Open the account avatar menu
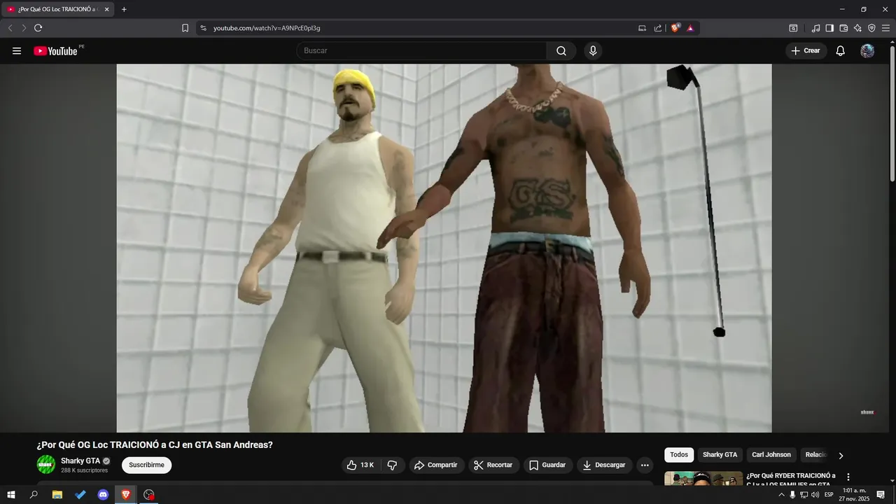This screenshot has height=504, width=896. point(867,51)
